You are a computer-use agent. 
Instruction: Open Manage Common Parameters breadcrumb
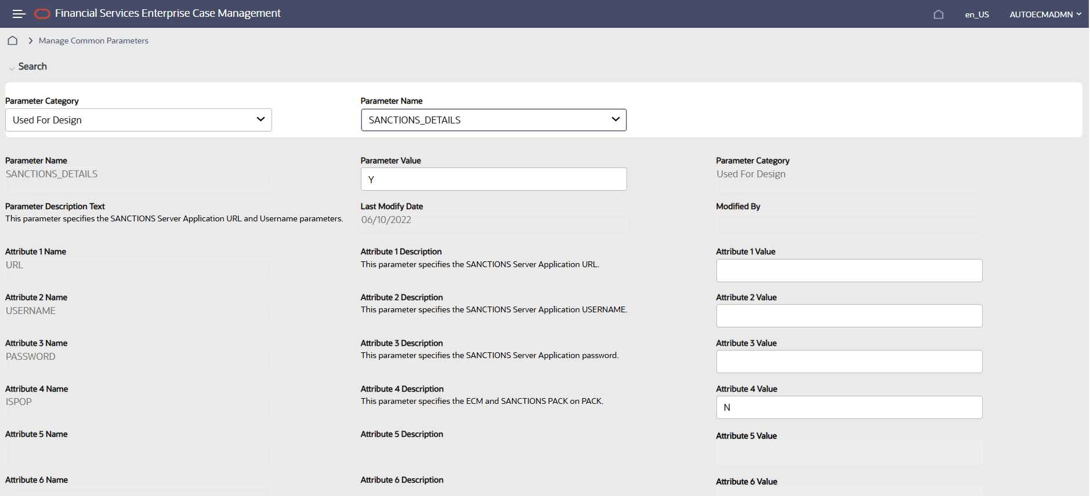[x=93, y=41]
